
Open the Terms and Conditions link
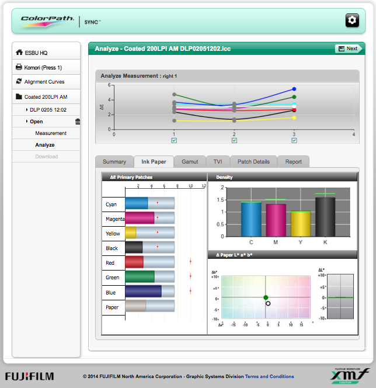[269, 377]
